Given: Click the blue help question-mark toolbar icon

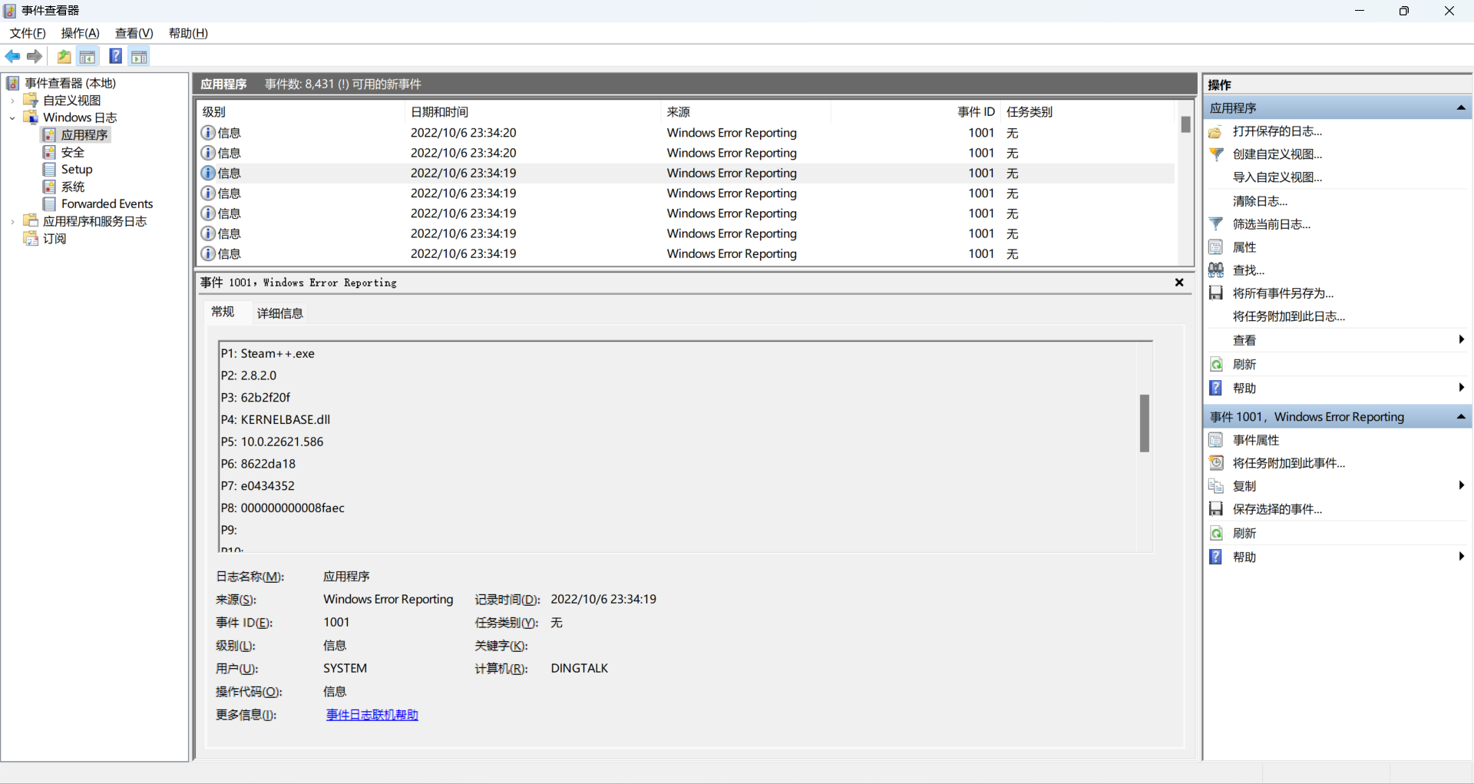Looking at the screenshot, I should pyautogui.click(x=115, y=56).
